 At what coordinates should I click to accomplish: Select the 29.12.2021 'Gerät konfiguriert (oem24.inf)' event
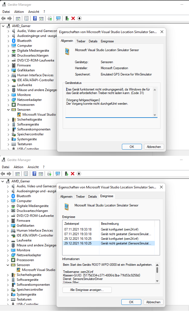click(108, 239)
